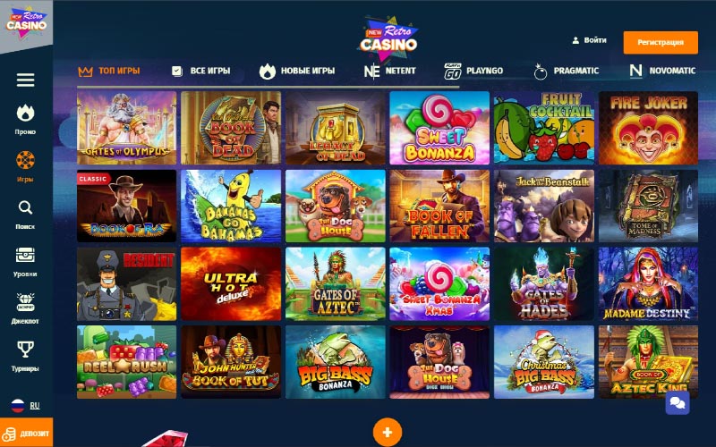Image resolution: width=716 pixels, height=447 pixels.
Task: Open the Джекпот sidebar icon
Action: [26, 302]
